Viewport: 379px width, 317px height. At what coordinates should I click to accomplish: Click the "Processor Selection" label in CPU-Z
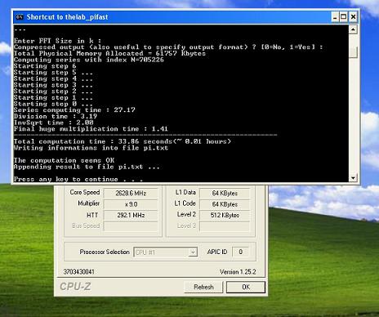(x=105, y=252)
